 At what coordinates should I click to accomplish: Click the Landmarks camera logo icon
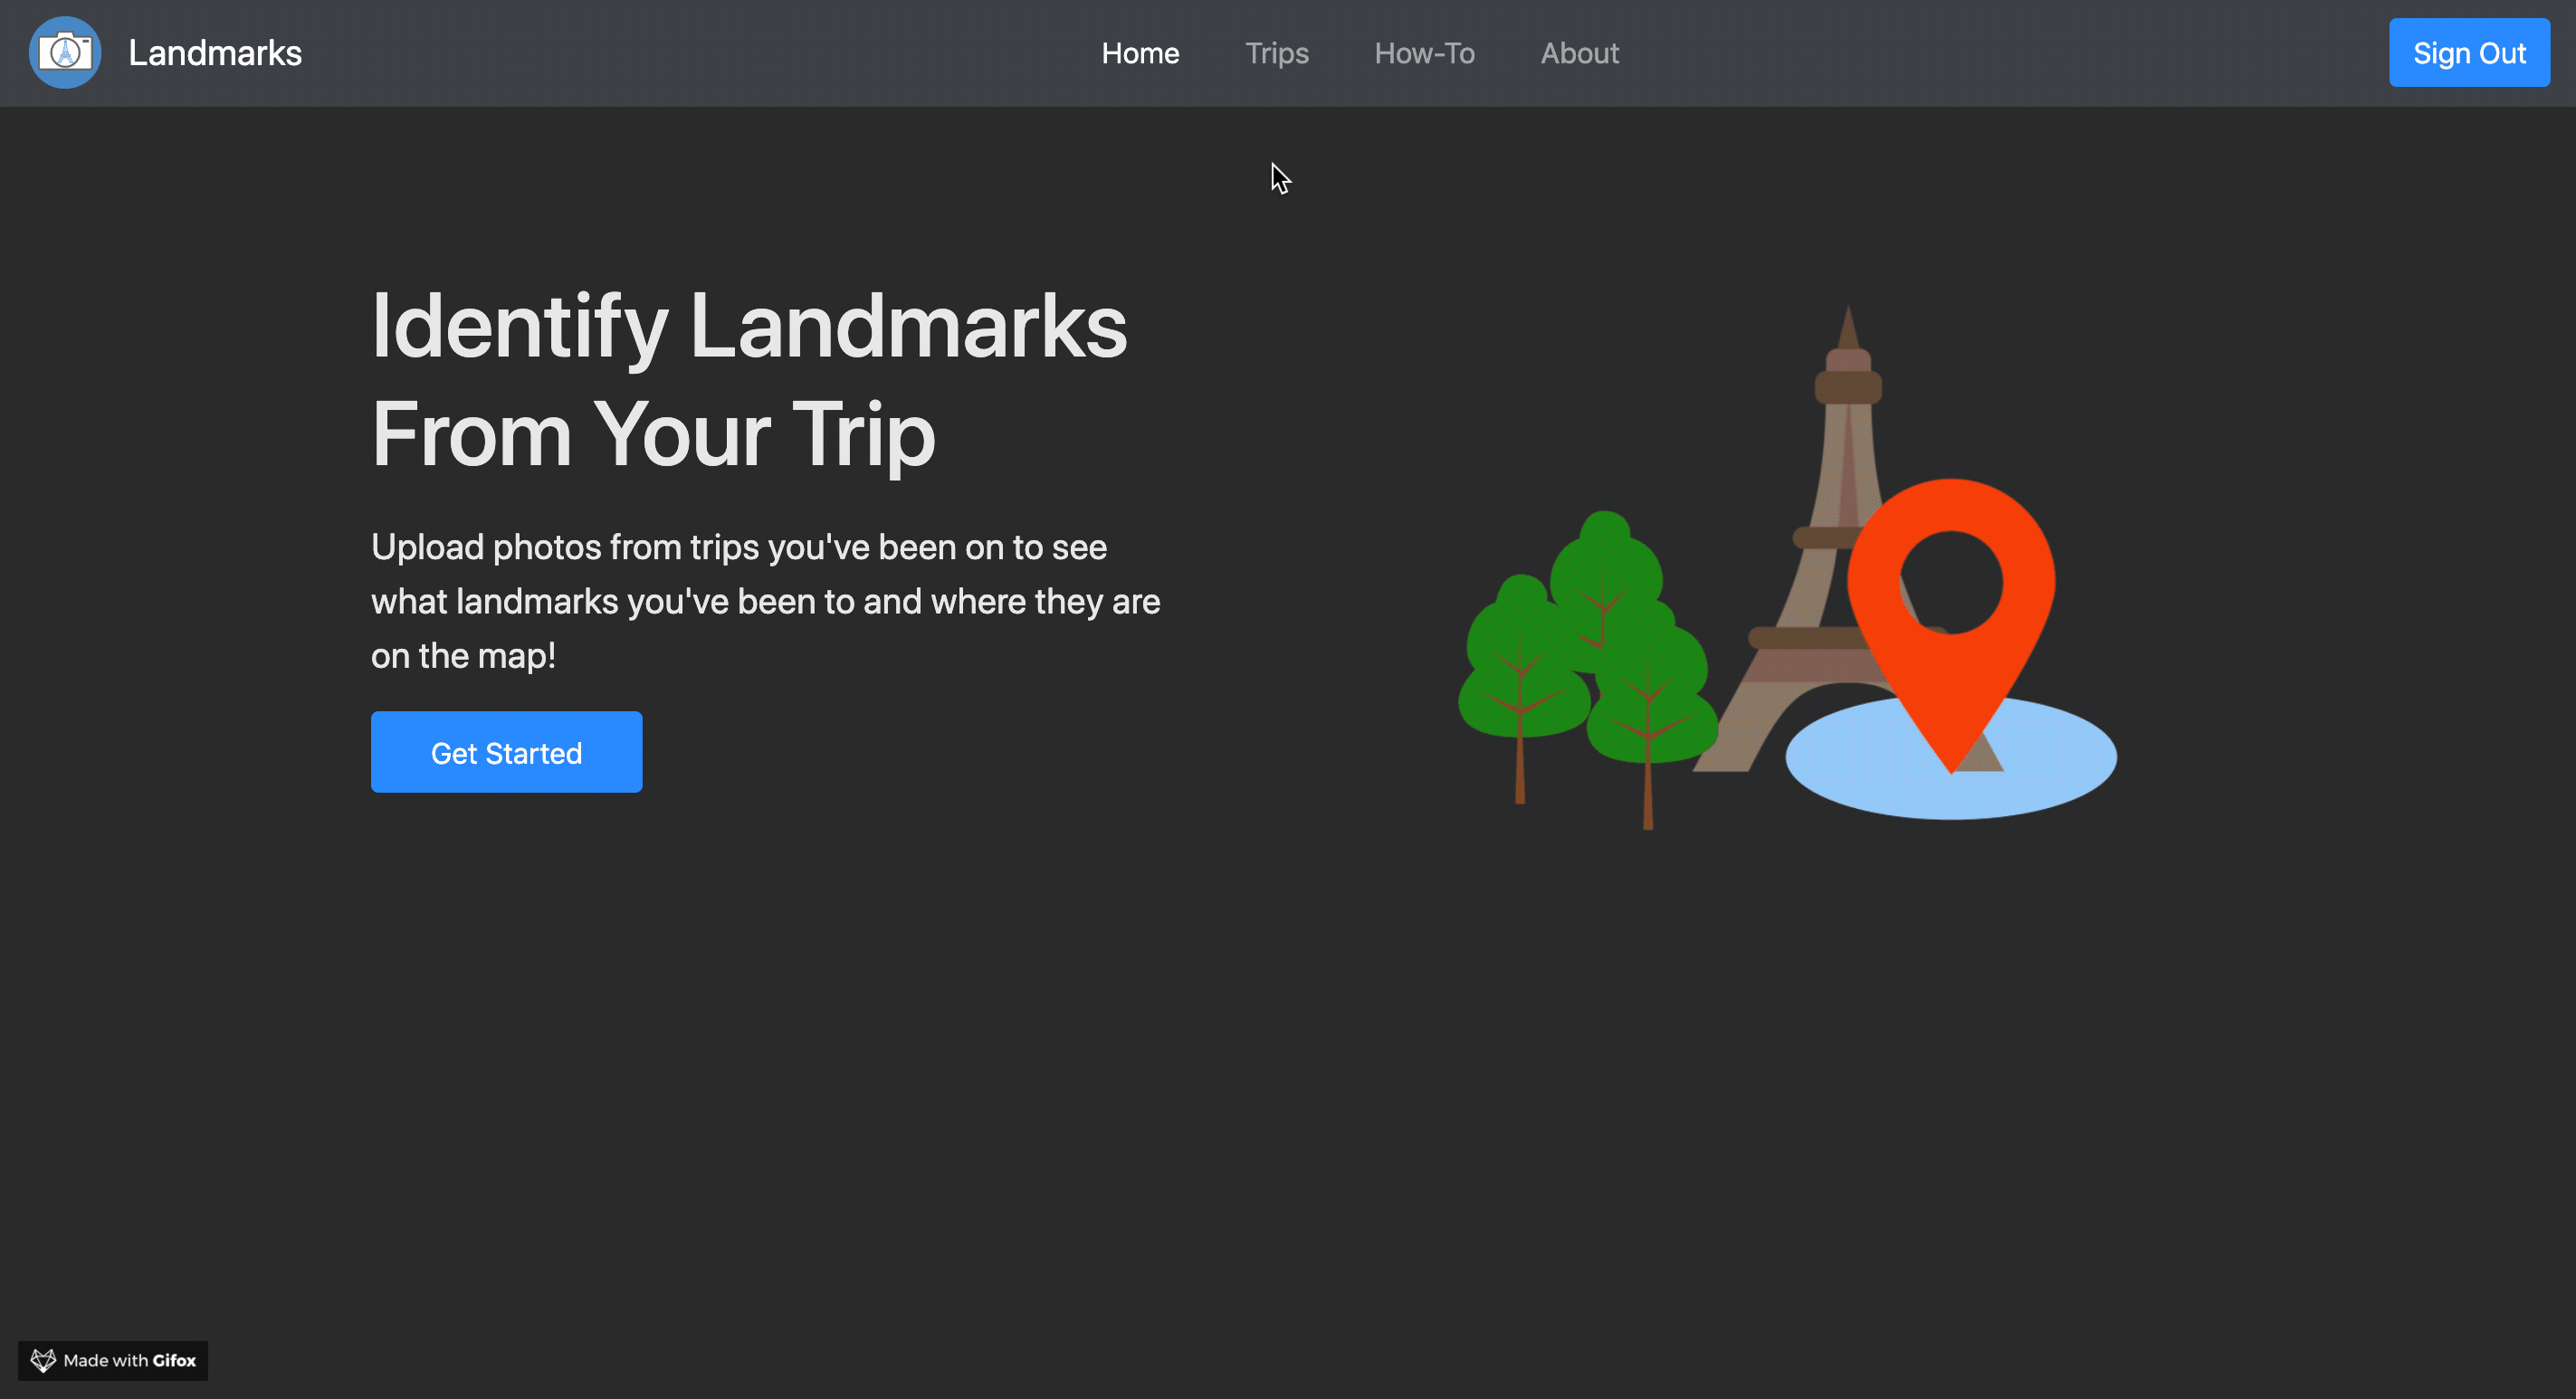tap(65, 53)
